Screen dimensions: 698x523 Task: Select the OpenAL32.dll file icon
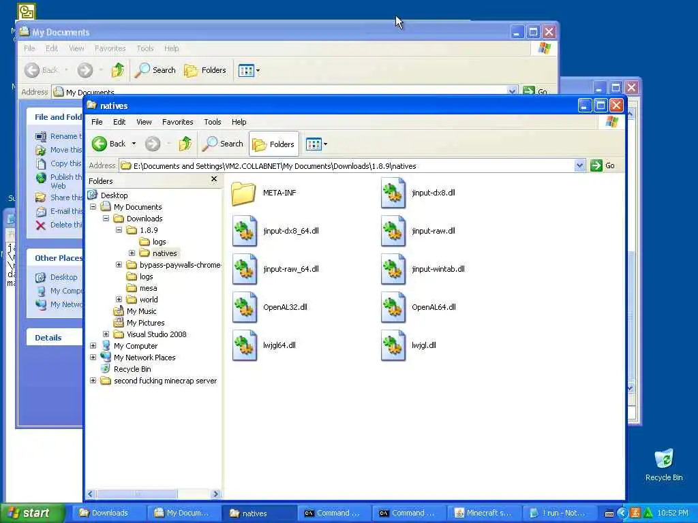click(x=245, y=307)
